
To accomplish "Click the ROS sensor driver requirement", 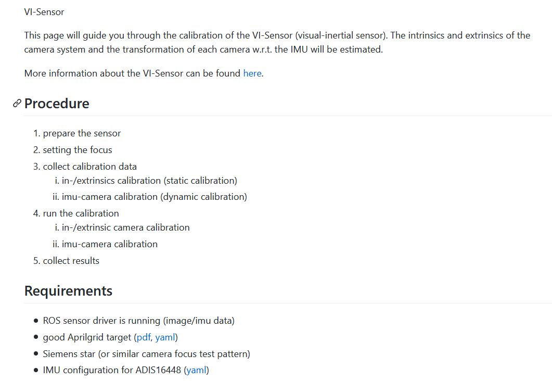I will pyautogui.click(x=138, y=321).
